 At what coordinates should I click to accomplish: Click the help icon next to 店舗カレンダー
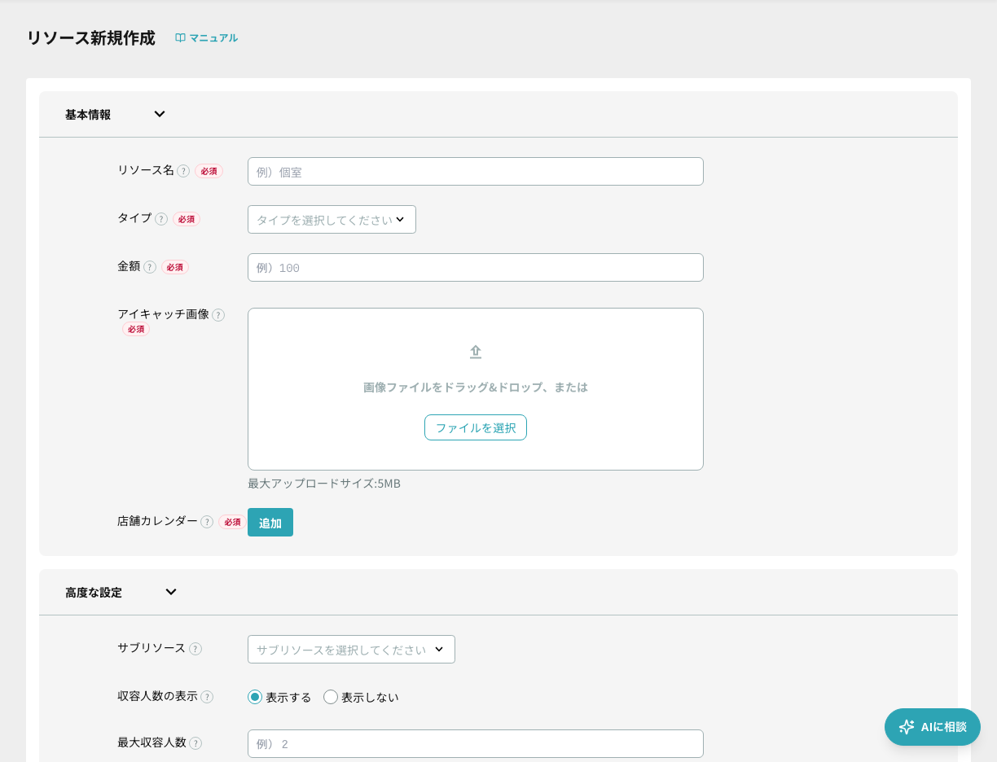(207, 522)
